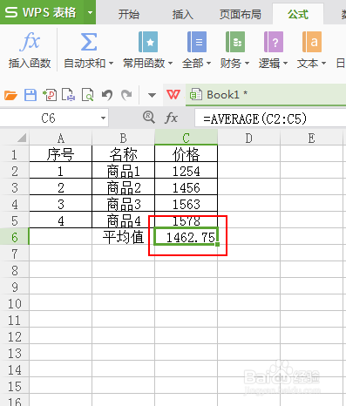346x406 pixels.
Task: Click the open folder icon in quick toolbar
Action: click(x=10, y=95)
